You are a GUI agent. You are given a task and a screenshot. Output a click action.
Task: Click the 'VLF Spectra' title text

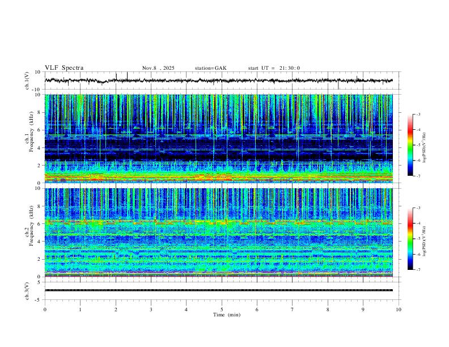pyautogui.click(x=64, y=68)
